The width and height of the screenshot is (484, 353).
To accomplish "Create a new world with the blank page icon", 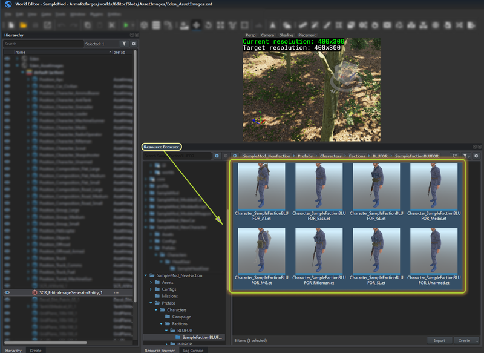I will point(11,25).
